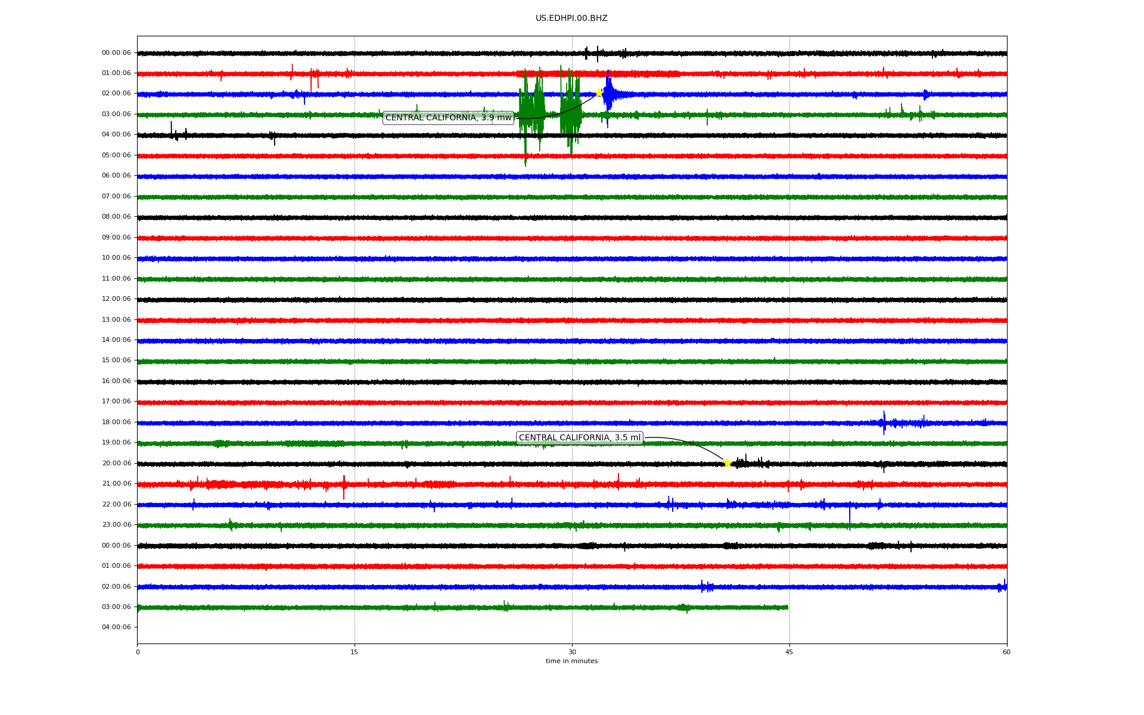Viewport: 1144px width, 715px height.
Task: Click the blue event on the 18:00:06 trace
Action: 885,422
